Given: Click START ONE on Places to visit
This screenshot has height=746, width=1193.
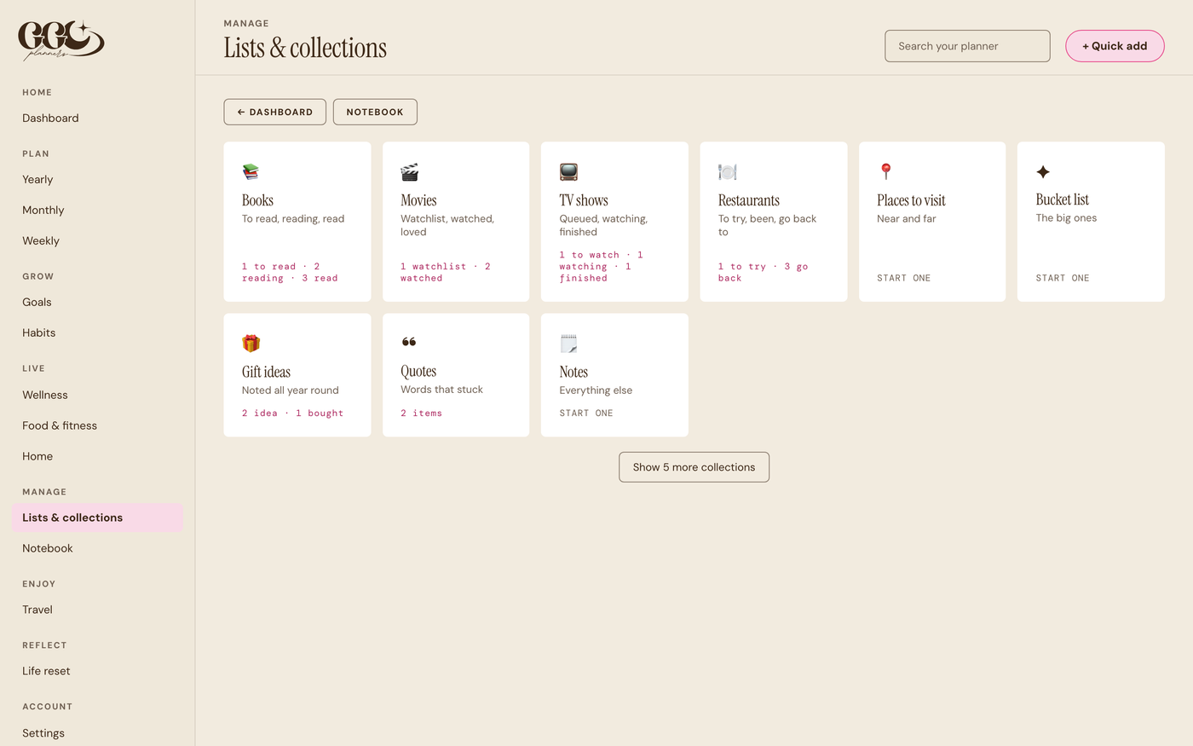Looking at the screenshot, I should coord(903,278).
